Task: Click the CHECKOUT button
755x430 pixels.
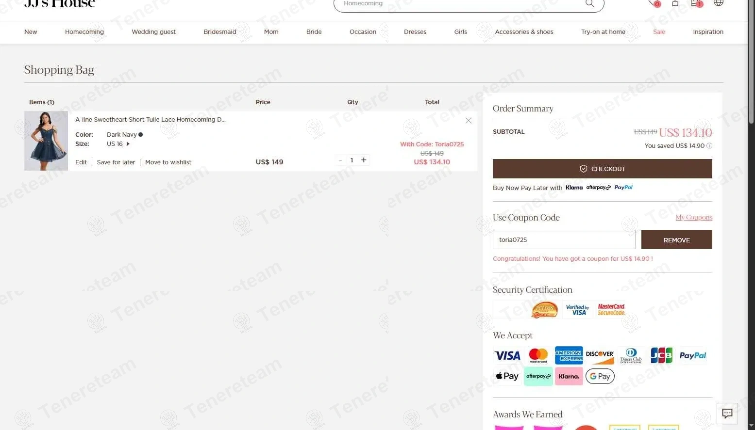Action: pyautogui.click(x=602, y=169)
